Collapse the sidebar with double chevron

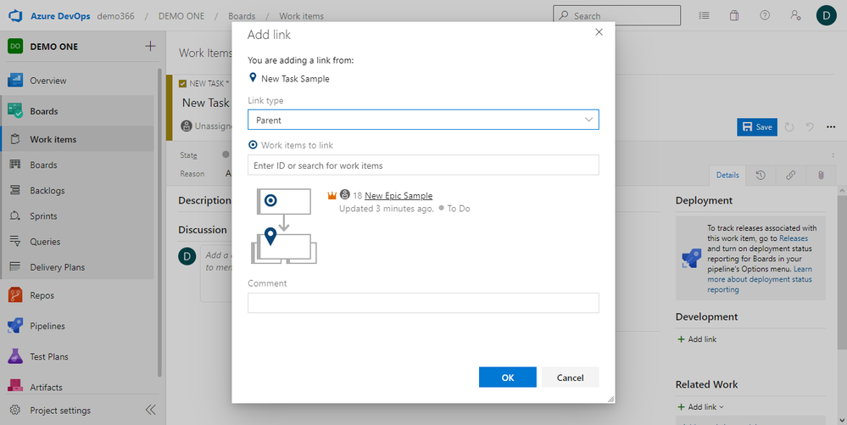click(150, 410)
